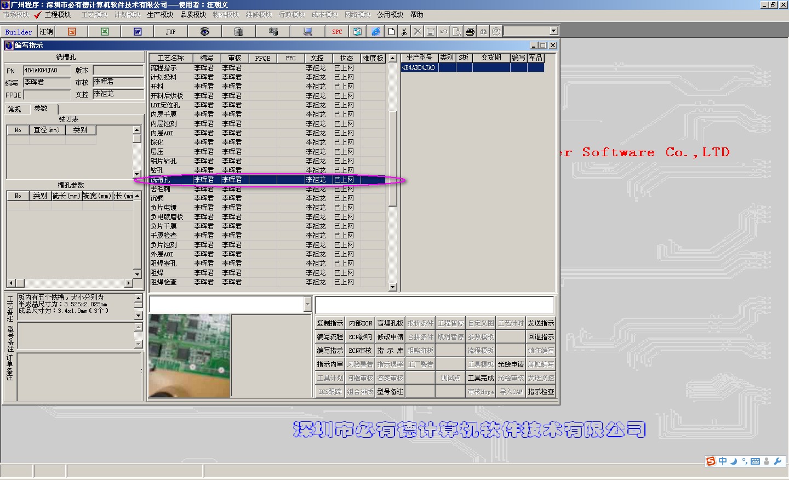Image resolution: width=789 pixels, height=480 pixels.
Task: Click the 难度板 column header
Action: coord(373,58)
